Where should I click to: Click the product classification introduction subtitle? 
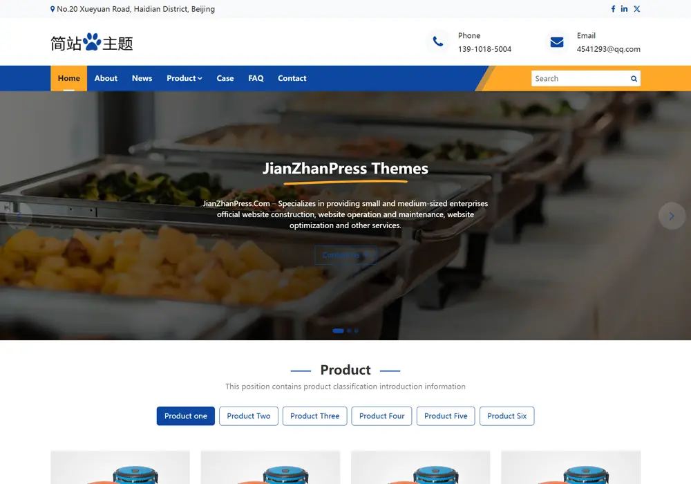point(345,387)
